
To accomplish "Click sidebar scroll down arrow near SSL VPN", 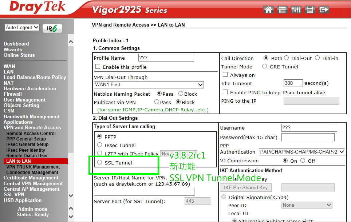I will point(71,195).
